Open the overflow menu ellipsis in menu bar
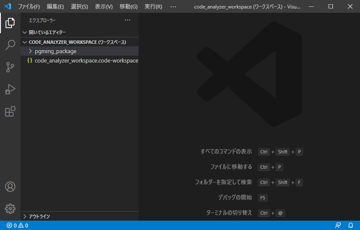Screen dimensions: 360x230 click(173, 7)
